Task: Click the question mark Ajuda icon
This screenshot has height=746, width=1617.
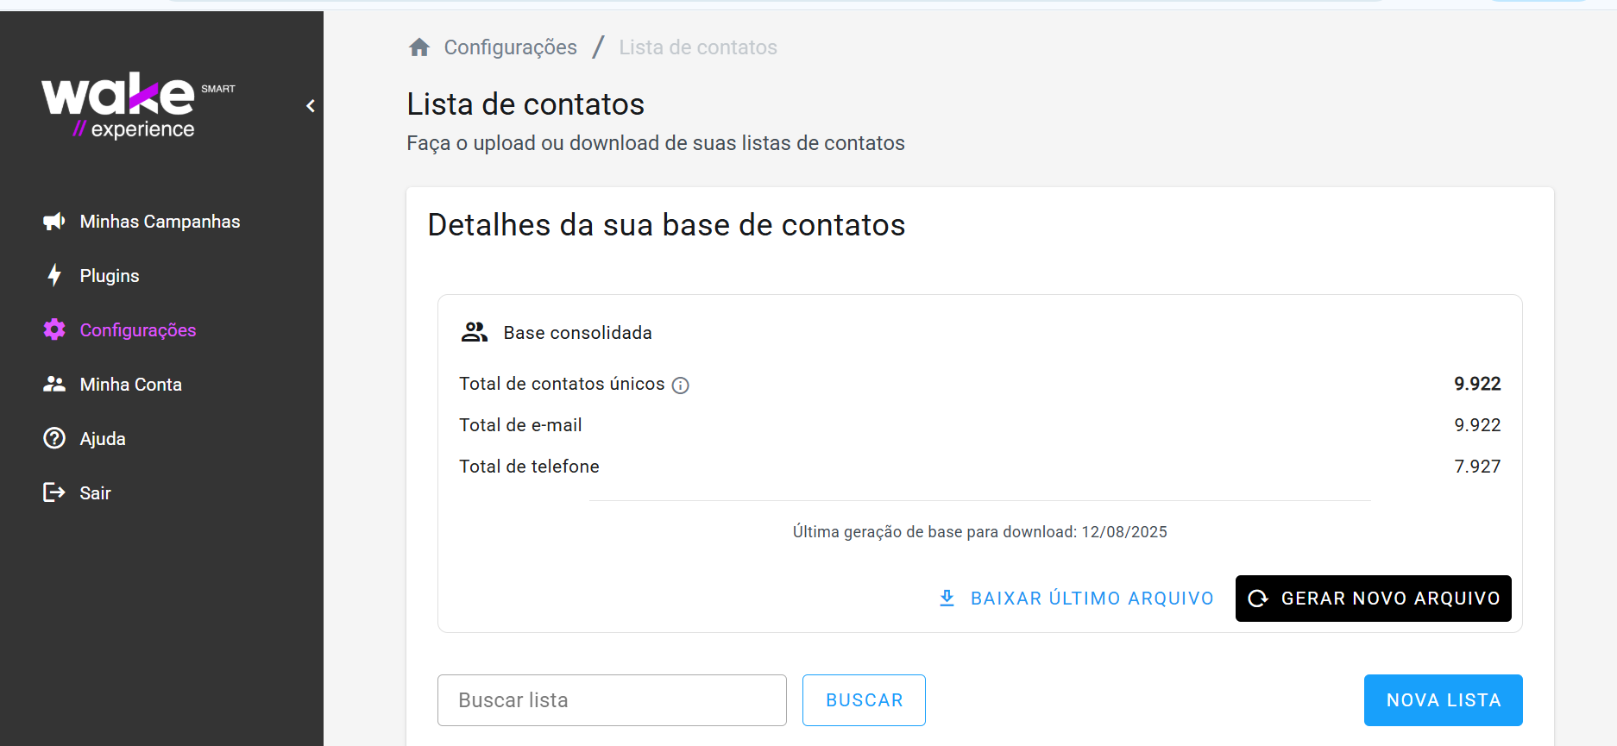Action: point(54,438)
